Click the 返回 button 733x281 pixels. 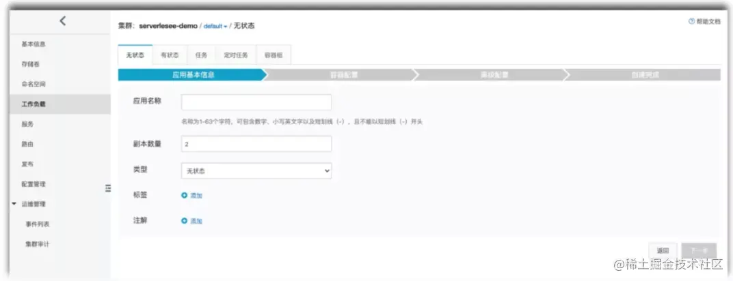point(663,251)
